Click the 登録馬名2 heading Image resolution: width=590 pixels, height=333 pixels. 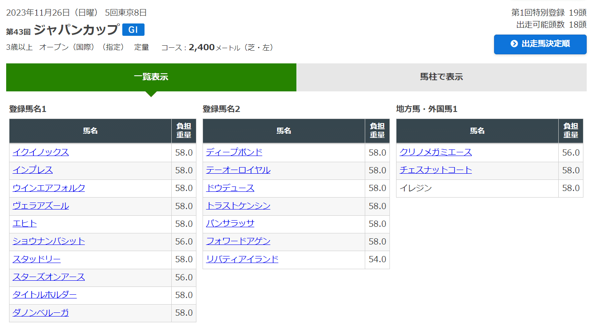point(222,109)
